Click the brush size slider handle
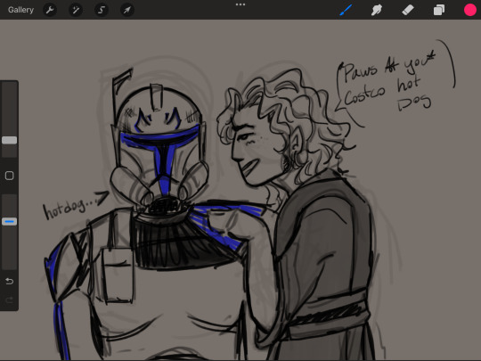The height and width of the screenshot is (361, 481). click(9, 140)
